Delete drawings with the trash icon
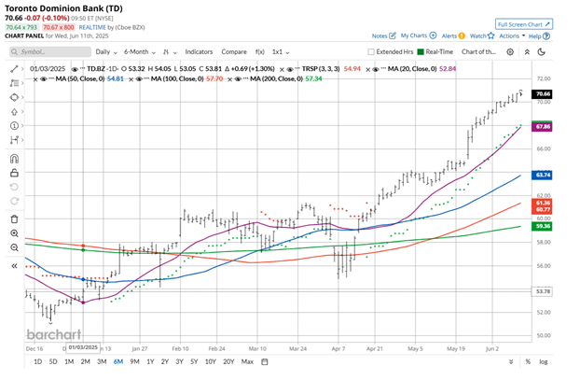The width and height of the screenshot is (580, 380). pos(14,219)
